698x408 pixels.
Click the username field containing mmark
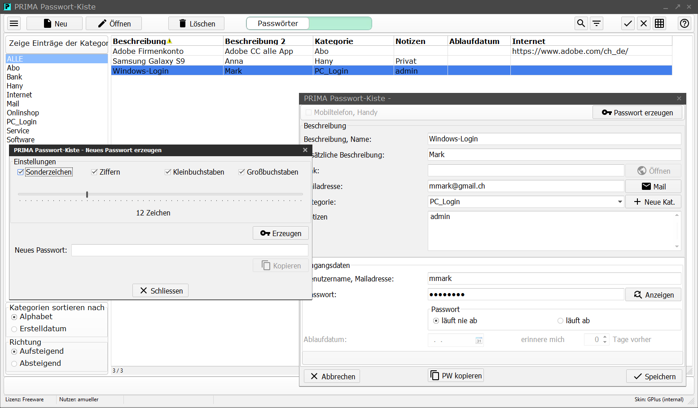554,278
